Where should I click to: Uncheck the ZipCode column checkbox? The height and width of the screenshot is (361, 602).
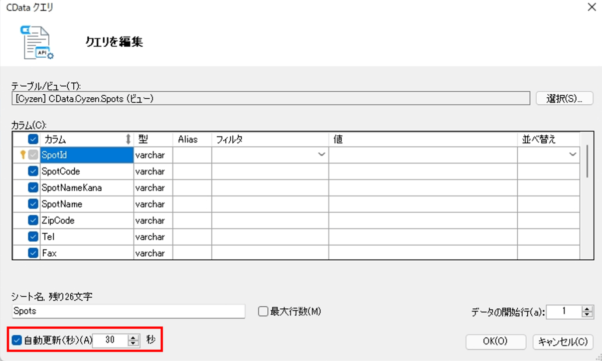[x=33, y=221]
